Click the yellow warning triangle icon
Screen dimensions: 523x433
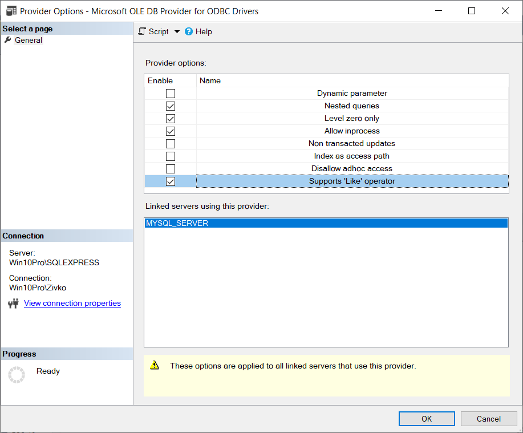pos(155,365)
